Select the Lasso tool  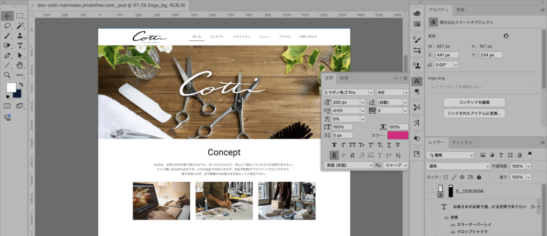click(8, 26)
